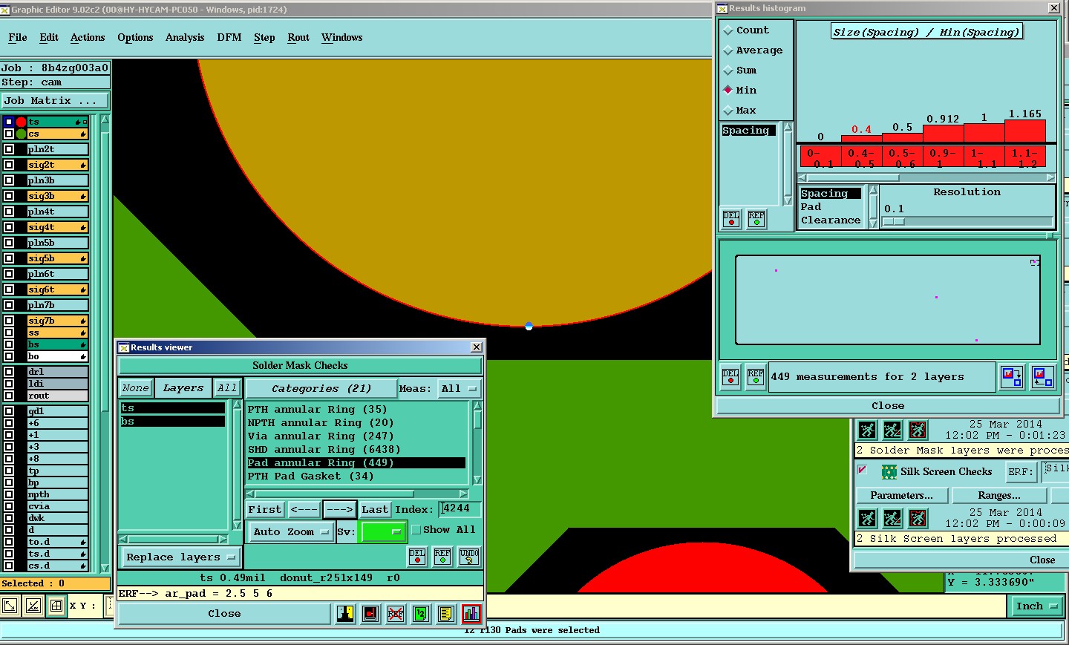Screen dimensions: 1069x645
Task: Click the diagonal arrow measure icon at bottom left
Action: coord(10,606)
